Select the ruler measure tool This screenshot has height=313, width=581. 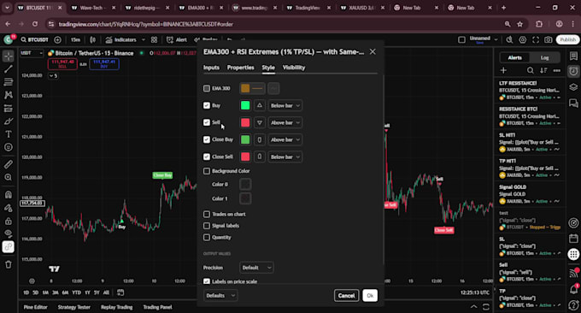[x=9, y=164]
